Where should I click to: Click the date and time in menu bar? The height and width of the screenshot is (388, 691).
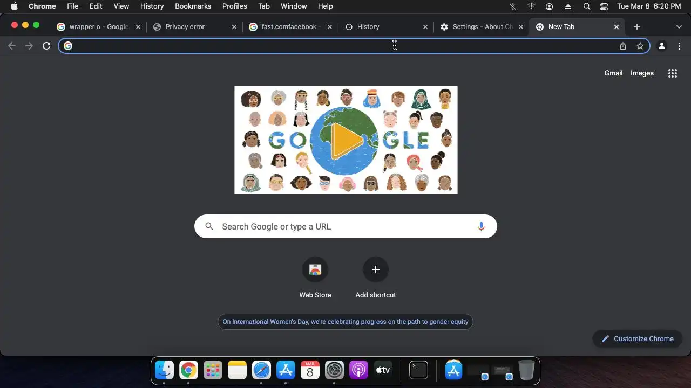point(649,6)
